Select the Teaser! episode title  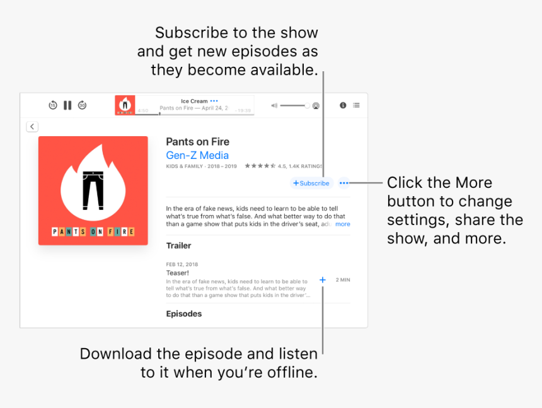[177, 273]
